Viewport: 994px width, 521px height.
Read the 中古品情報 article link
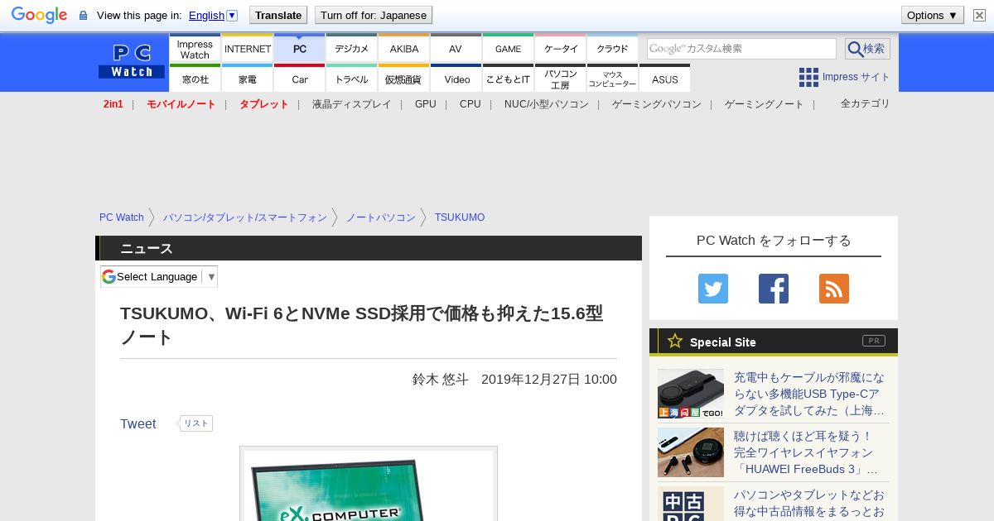809,504
